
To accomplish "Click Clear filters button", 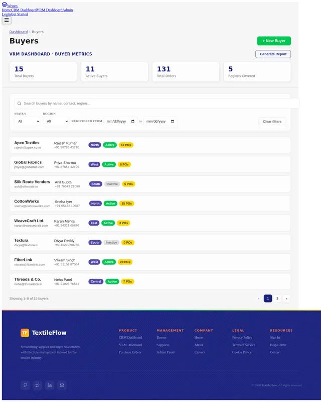I will [x=272, y=122].
